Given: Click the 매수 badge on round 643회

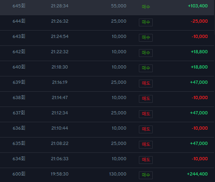Looking at the screenshot, I should pyautogui.click(x=146, y=38).
